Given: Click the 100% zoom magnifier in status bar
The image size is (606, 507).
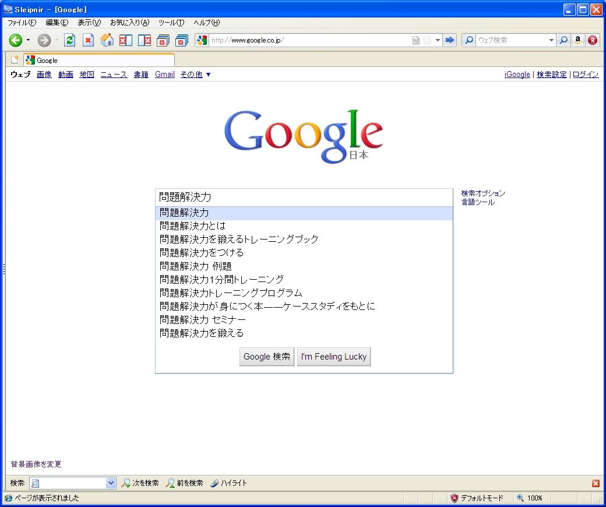Looking at the screenshot, I should pos(520,498).
